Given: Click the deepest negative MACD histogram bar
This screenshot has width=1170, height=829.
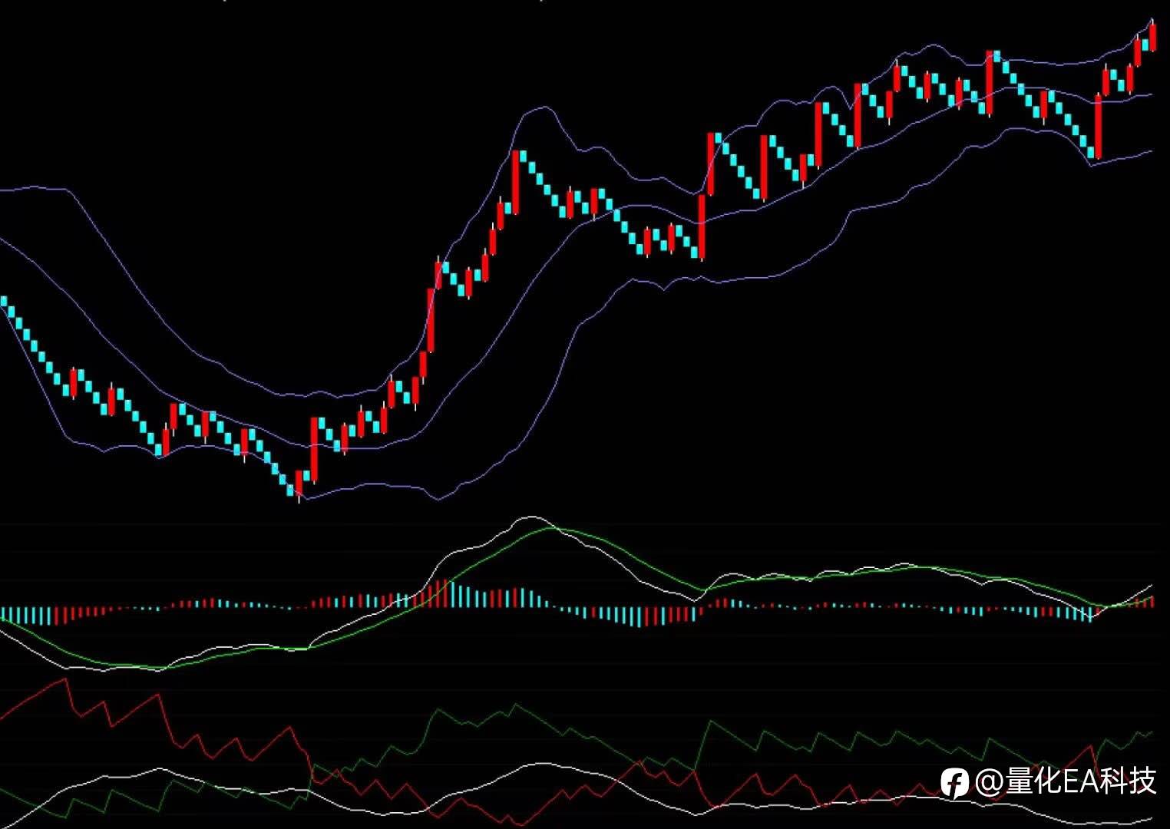Looking at the screenshot, I should tap(639, 616).
